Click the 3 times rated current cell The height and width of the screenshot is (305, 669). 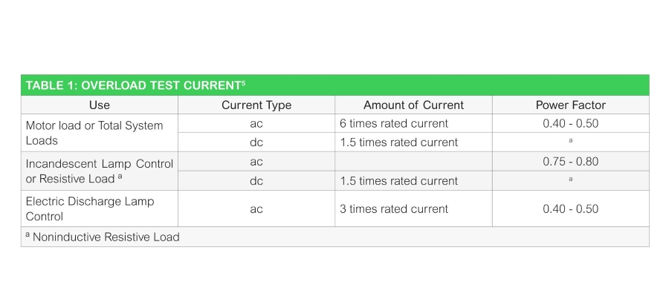413,209
